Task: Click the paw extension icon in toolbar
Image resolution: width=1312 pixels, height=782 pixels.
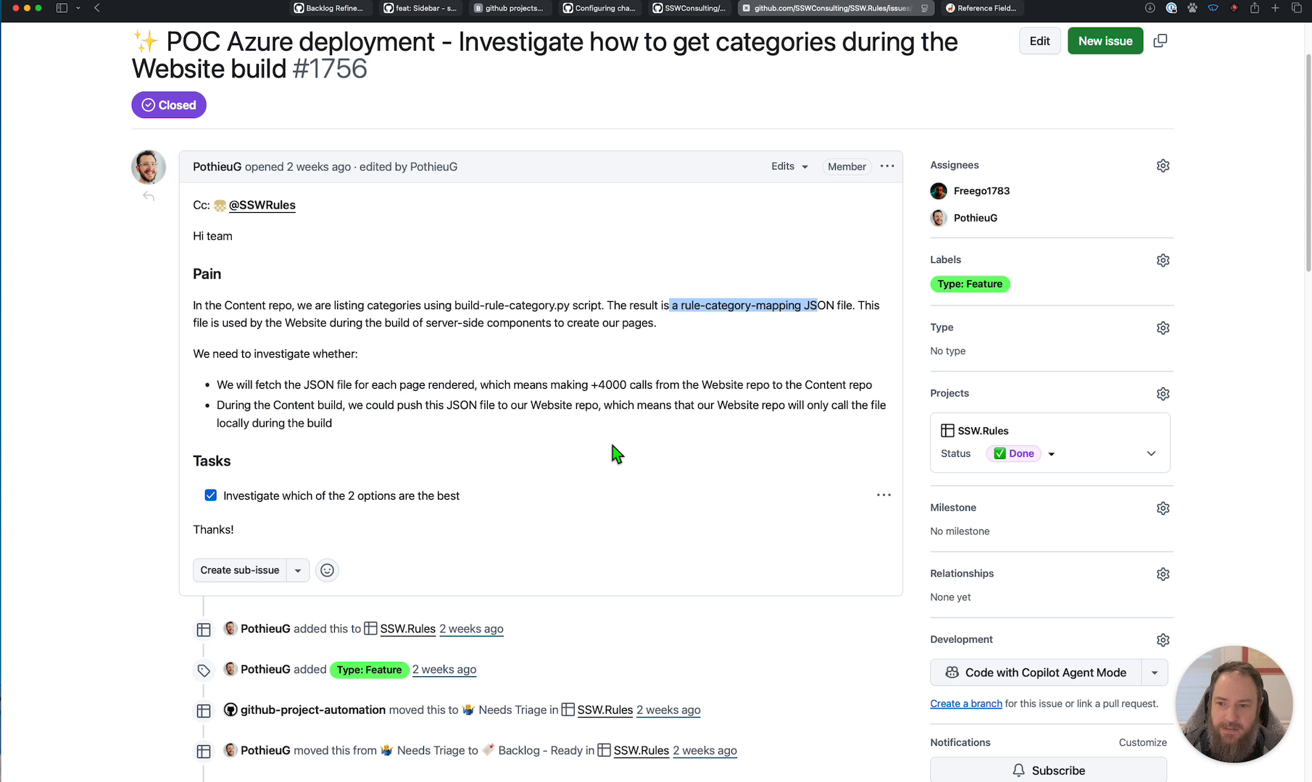Action: 1192,8
